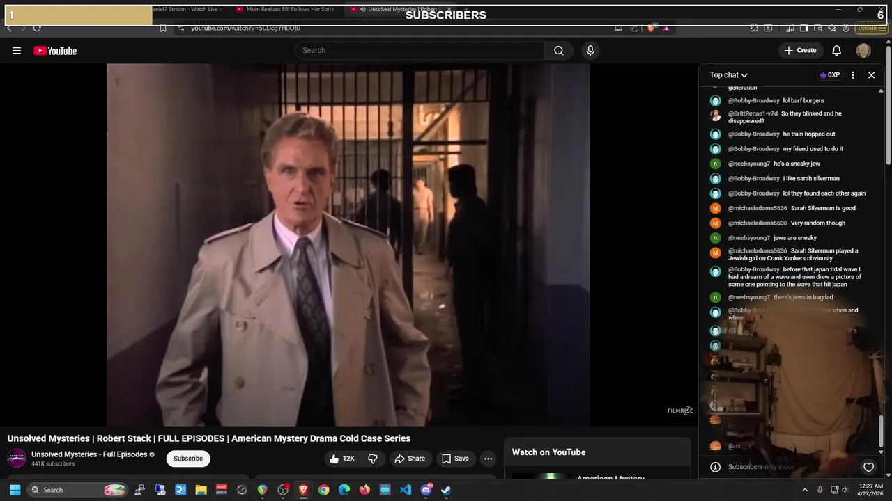Expand the Top chat dropdown
This screenshot has width=892, height=501.
coord(729,75)
